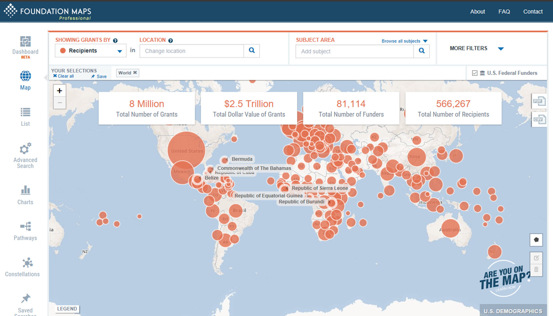The image size is (553, 316).
Task: Click the 81,114 Total Funders card
Action: (351, 108)
